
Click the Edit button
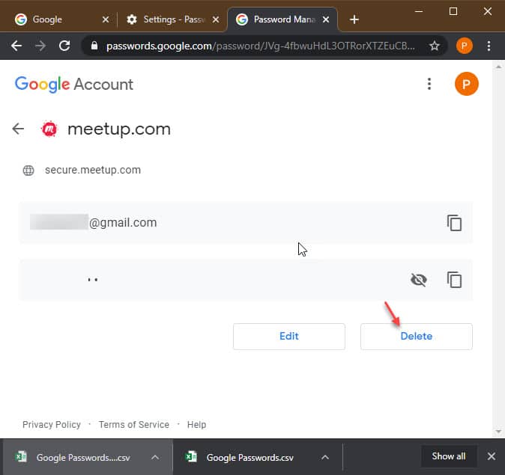click(x=289, y=337)
